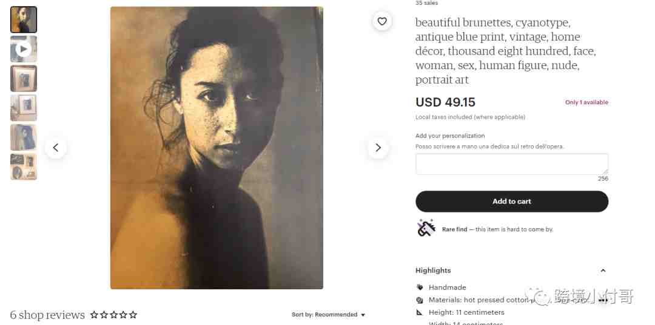The height and width of the screenshot is (325, 655).
Task: Click the Handmade highlight icon
Action: pyautogui.click(x=420, y=287)
